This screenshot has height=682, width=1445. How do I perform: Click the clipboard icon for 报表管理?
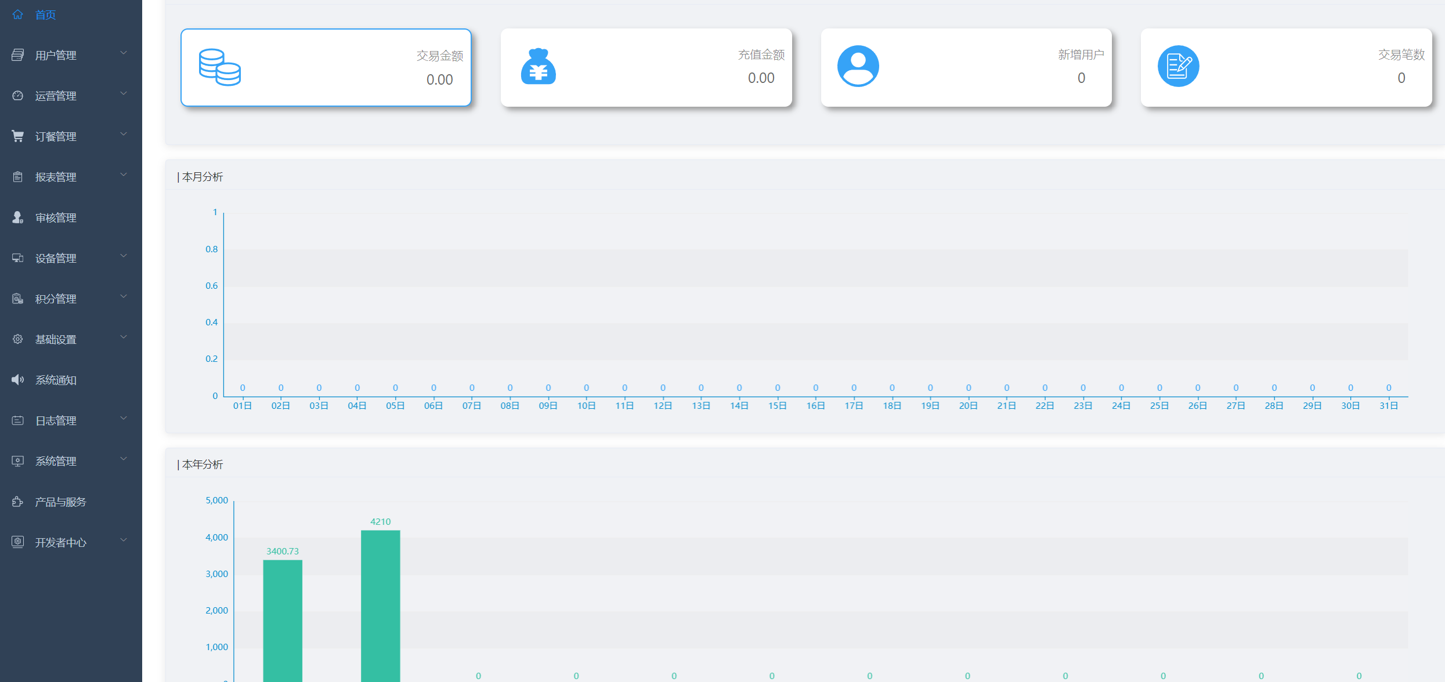(17, 177)
